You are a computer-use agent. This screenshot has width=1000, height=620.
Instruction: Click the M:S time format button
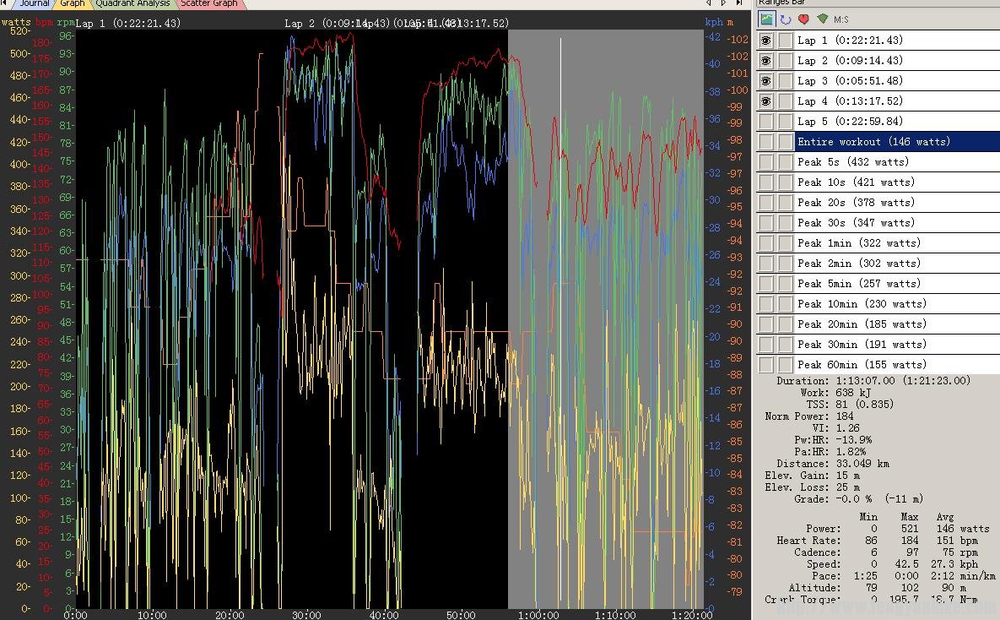pyautogui.click(x=841, y=19)
